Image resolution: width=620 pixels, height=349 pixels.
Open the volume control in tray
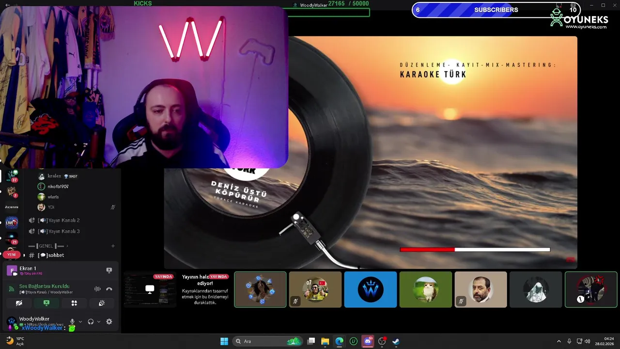pyautogui.click(x=588, y=341)
